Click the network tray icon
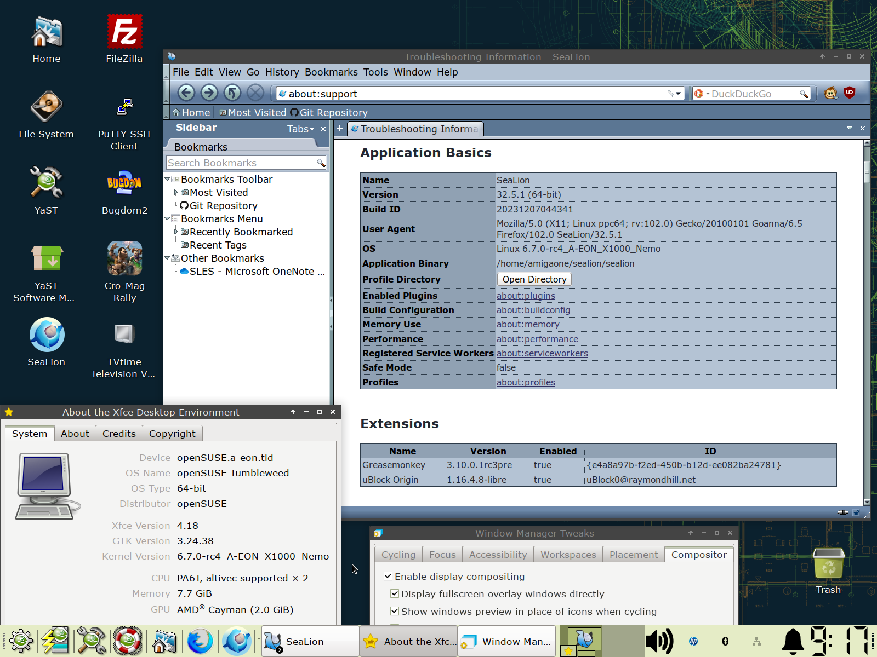This screenshot has height=657, width=877. [x=757, y=641]
